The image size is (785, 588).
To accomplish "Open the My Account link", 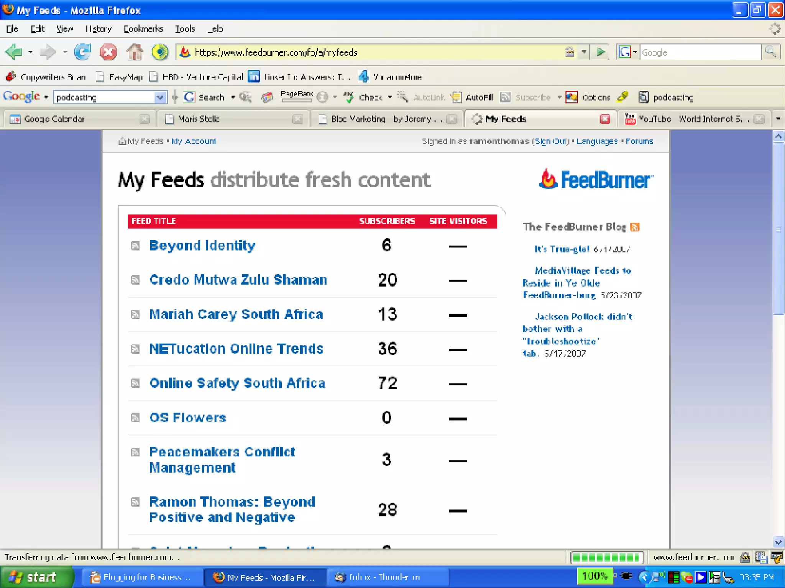I will [x=194, y=141].
